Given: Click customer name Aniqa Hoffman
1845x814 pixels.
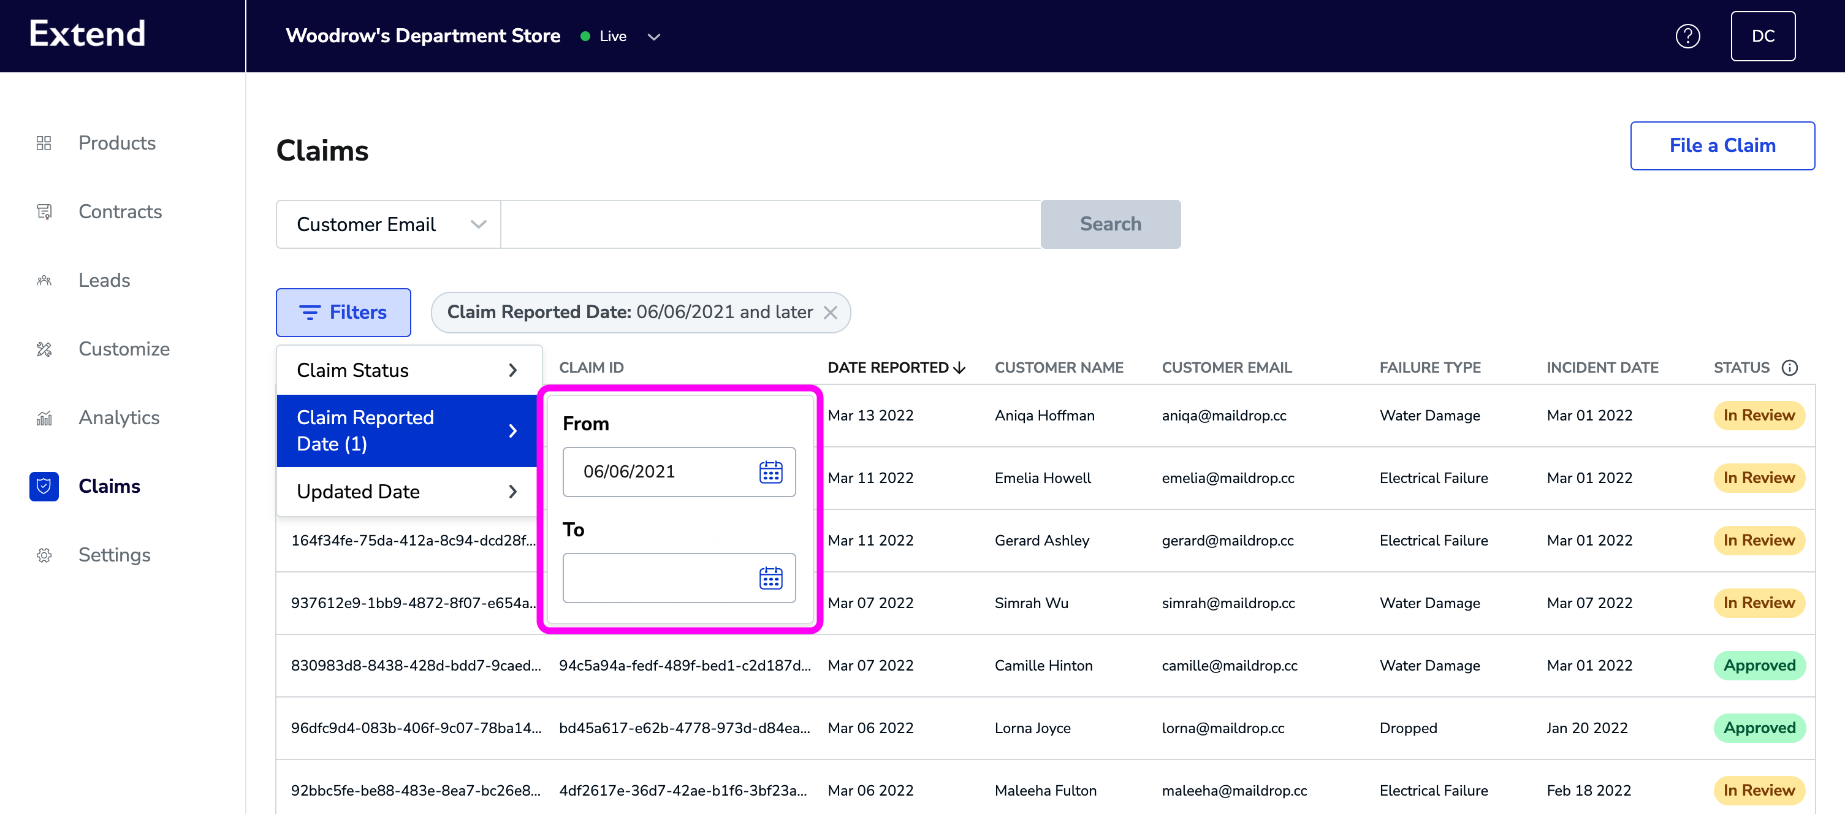Looking at the screenshot, I should (1044, 415).
